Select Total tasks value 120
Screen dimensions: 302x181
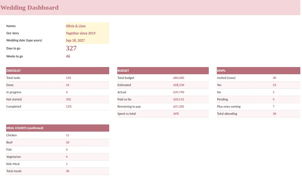(68, 78)
